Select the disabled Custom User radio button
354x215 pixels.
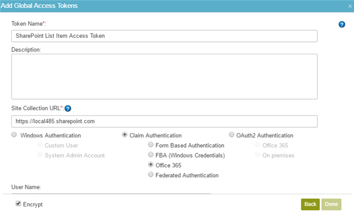coord(40,145)
